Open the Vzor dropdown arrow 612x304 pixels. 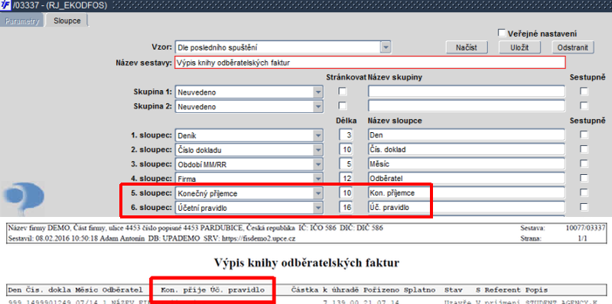pos(386,47)
